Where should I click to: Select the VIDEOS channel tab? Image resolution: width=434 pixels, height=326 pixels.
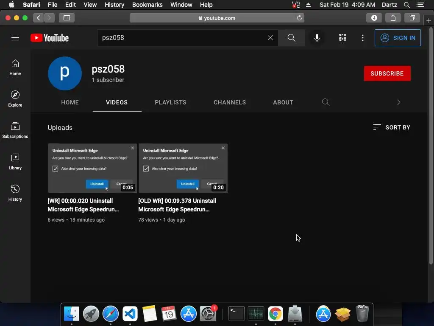tap(117, 102)
